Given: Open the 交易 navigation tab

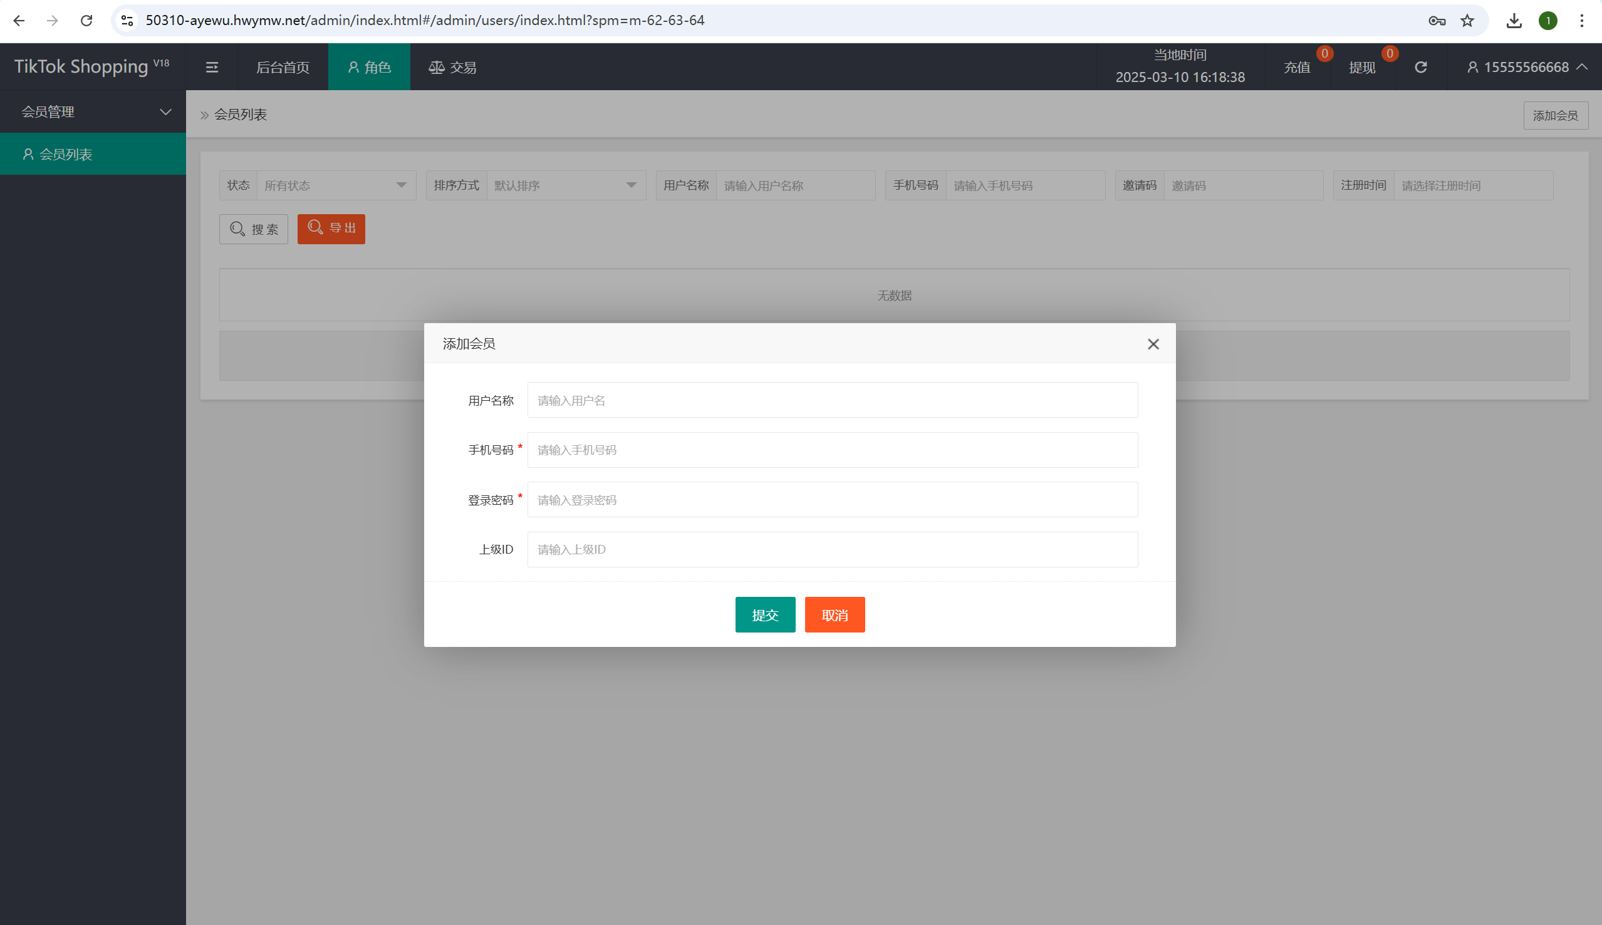Looking at the screenshot, I should pos(452,68).
